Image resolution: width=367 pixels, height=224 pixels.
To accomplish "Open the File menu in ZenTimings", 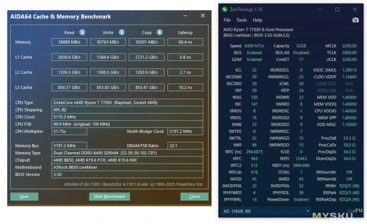I will pos(227,20).
